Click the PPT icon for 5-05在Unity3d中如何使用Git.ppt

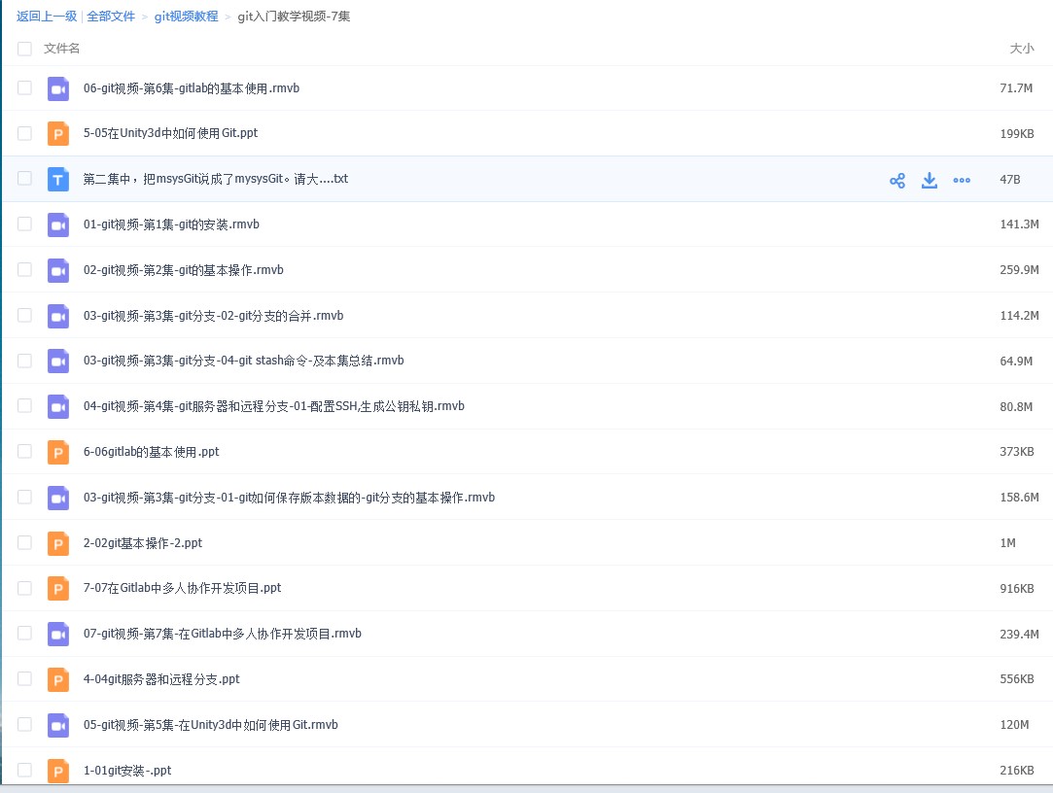click(x=58, y=133)
